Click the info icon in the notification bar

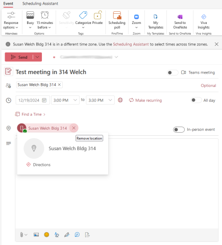8,44
